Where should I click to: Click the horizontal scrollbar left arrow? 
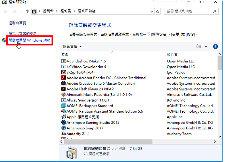pos(61,142)
